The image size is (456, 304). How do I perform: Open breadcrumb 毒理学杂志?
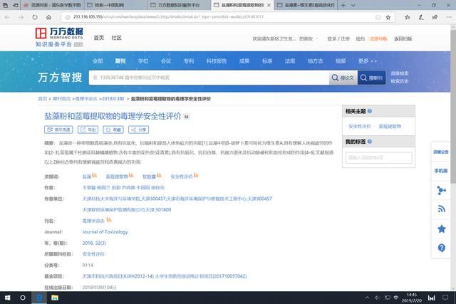tap(86, 99)
